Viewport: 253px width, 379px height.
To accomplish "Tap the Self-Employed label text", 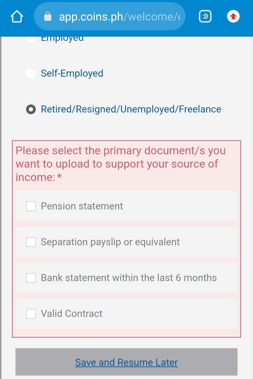I will [72, 73].
